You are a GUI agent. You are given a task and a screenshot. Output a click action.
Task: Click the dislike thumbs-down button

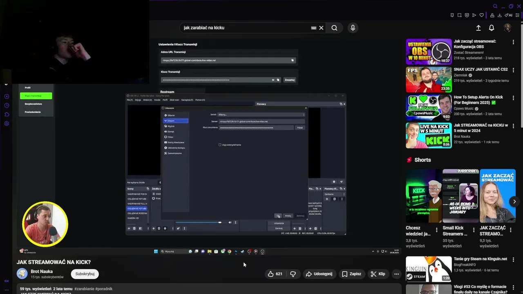click(293, 274)
